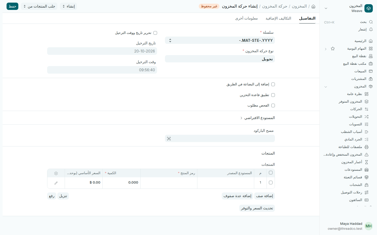The width and height of the screenshot is (377, 235).
Task: Click the مسح الباركود input field
Action: [x=220, y=139]
